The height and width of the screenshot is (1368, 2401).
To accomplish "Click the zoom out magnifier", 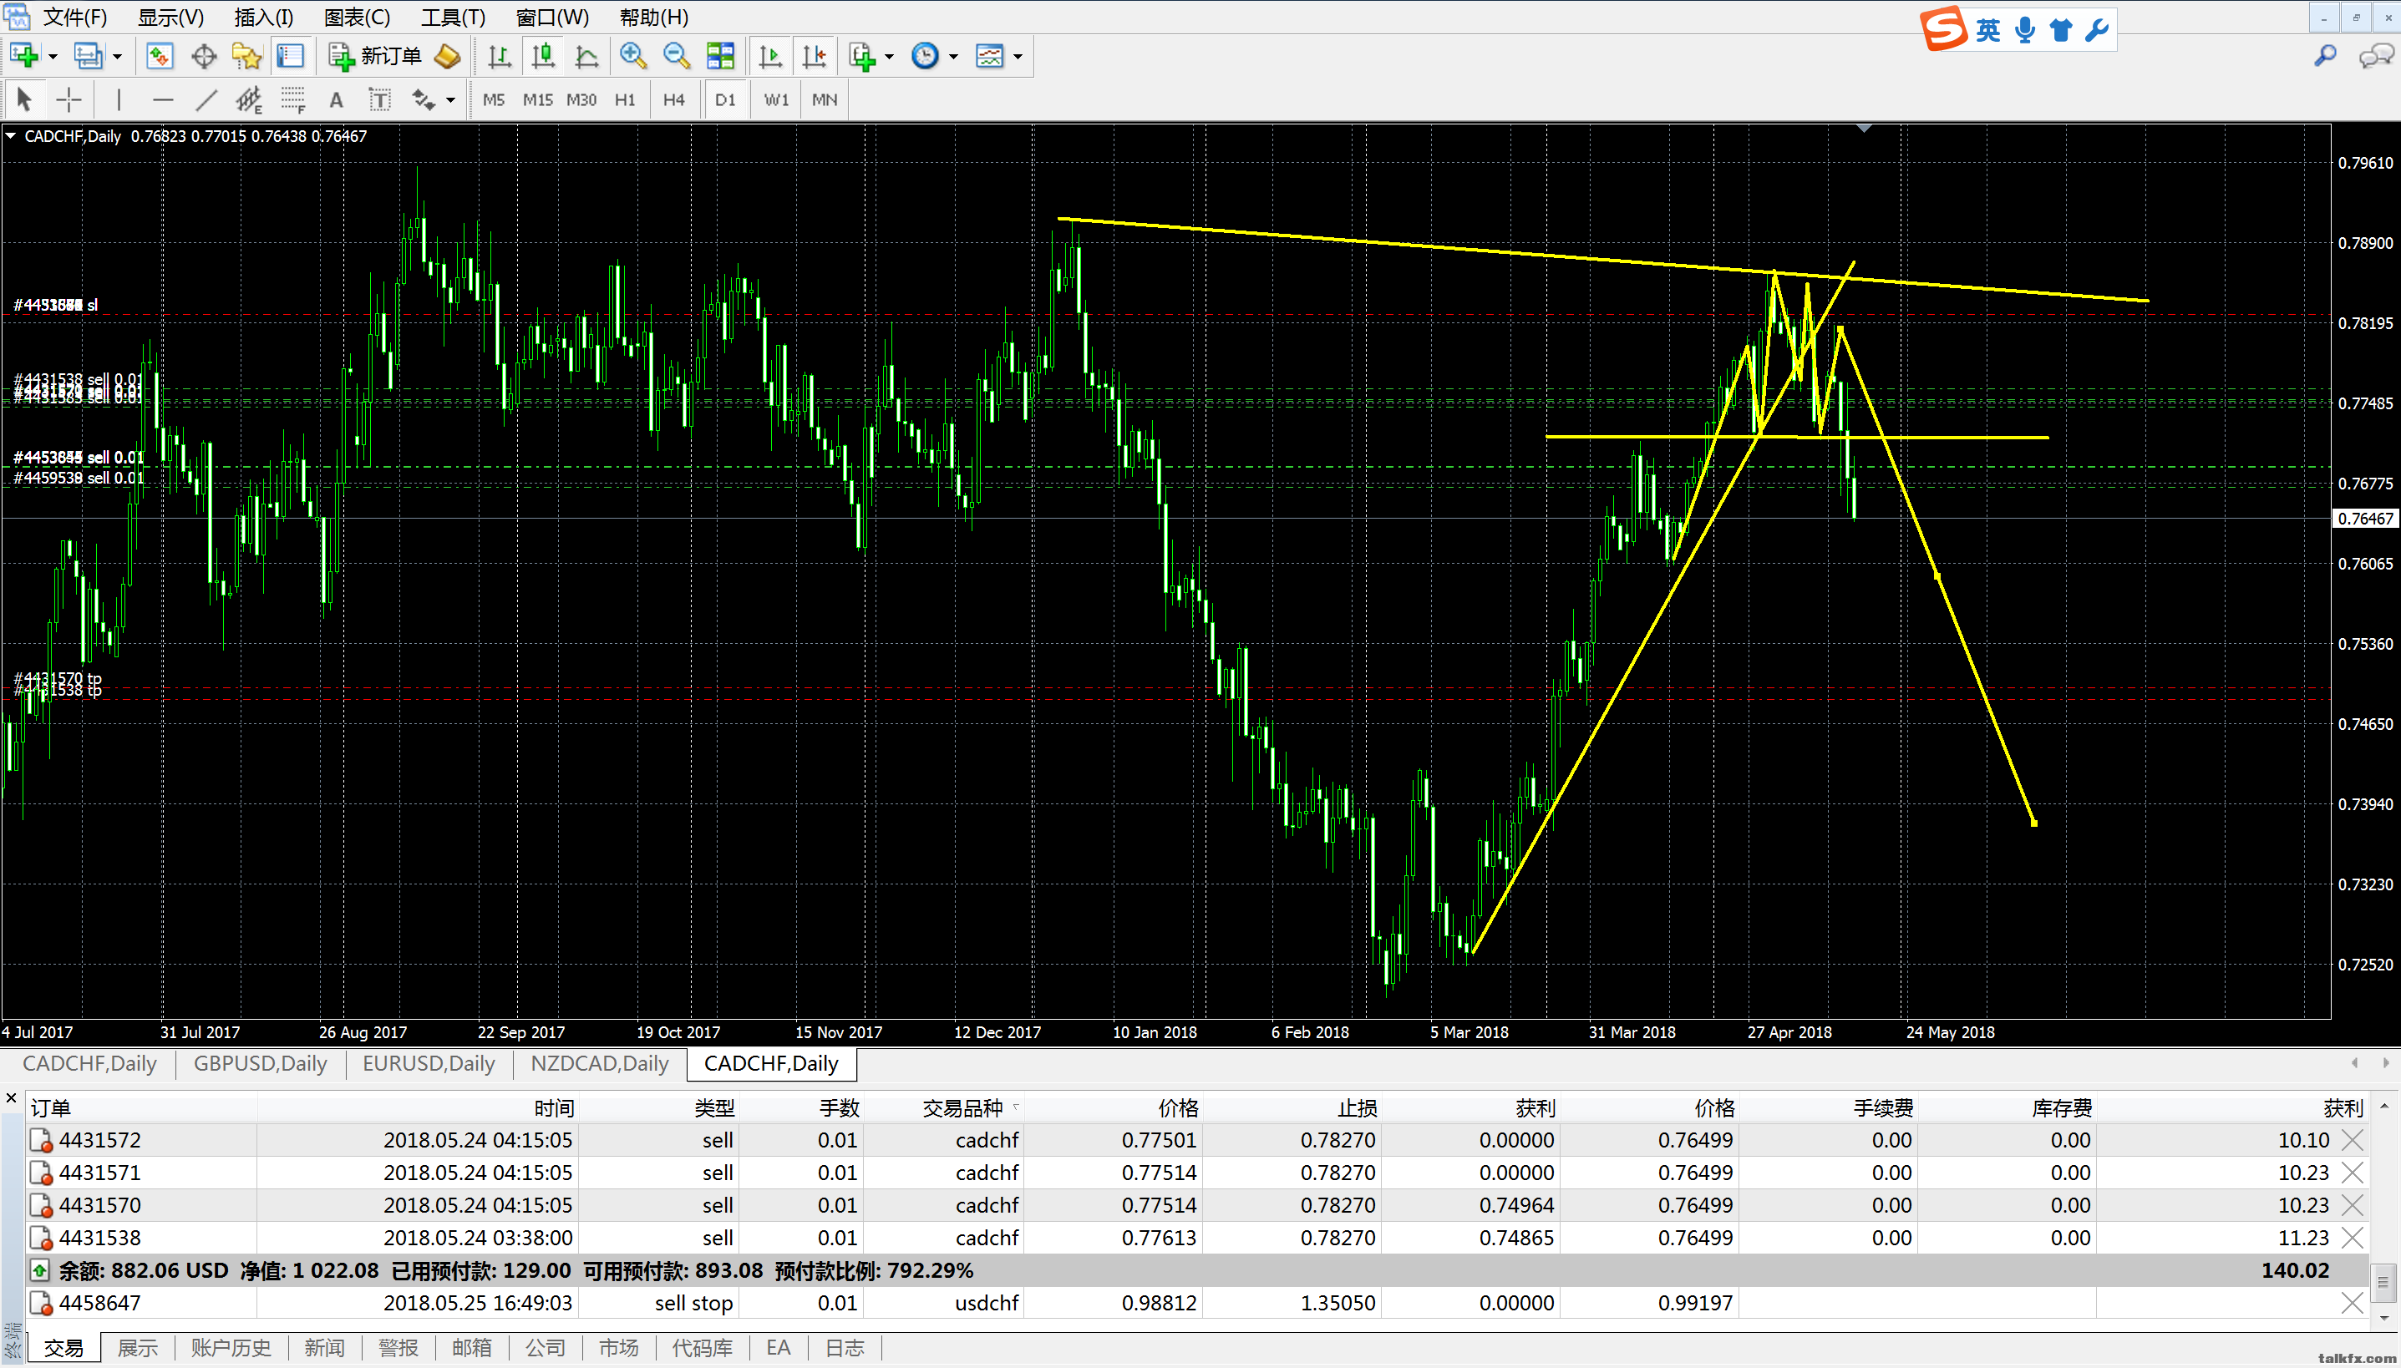I will 677,57.
